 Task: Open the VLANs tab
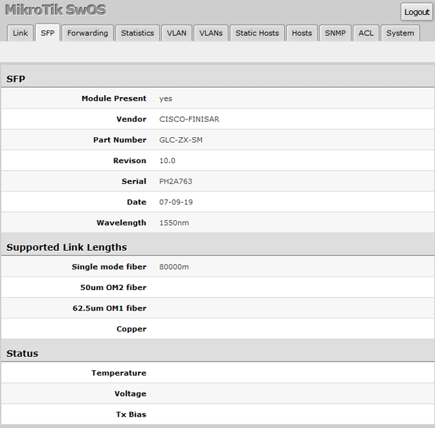[211, 33]
